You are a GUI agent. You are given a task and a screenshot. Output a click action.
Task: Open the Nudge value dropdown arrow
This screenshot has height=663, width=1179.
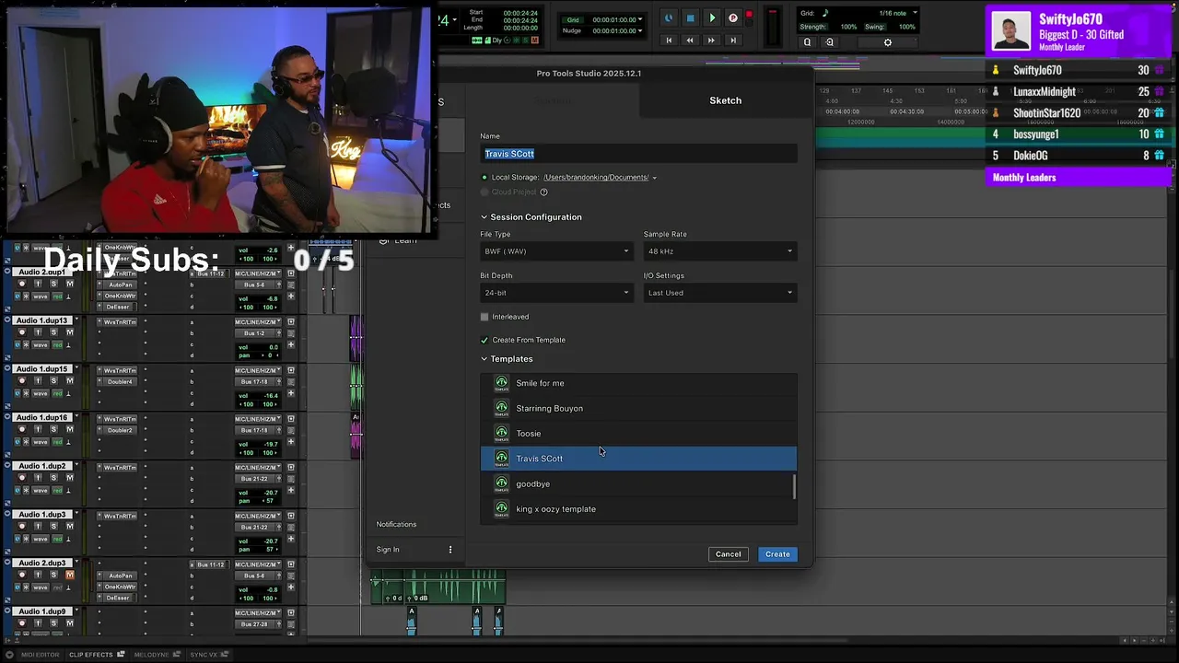640,30
